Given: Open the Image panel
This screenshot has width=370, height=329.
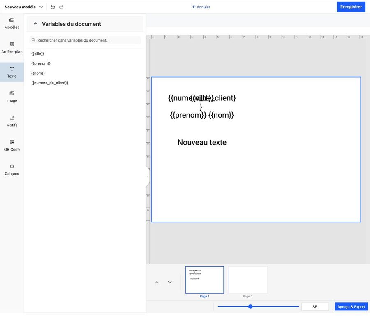Looking at the screenshot, I should pyautogui.click(x=12, y=97).
